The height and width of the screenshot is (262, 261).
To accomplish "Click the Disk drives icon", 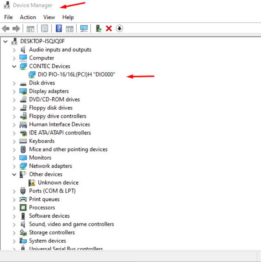I will tap(23, 84).
